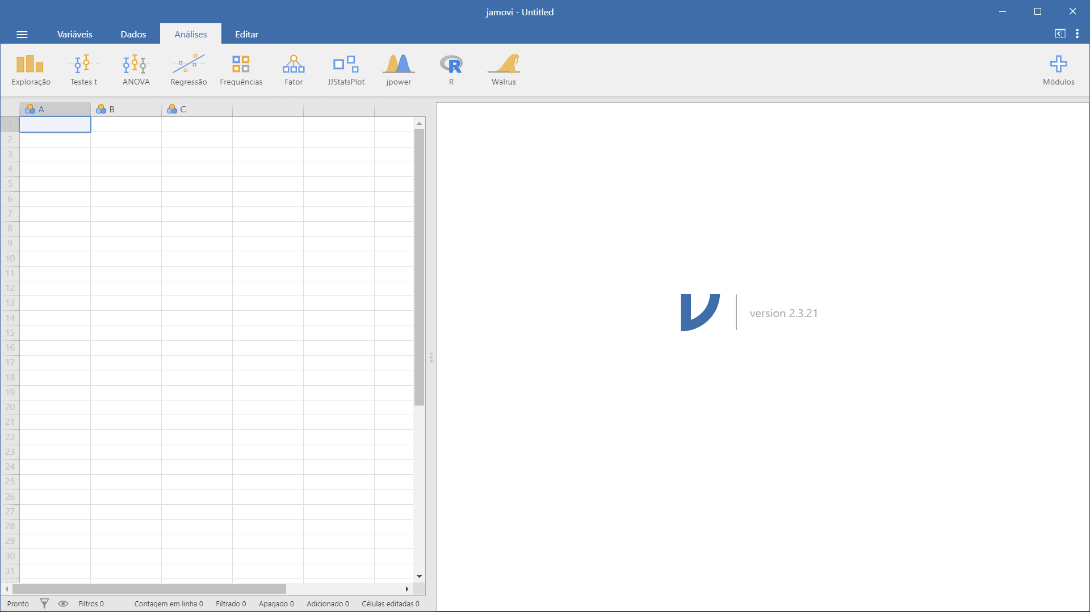Viewport: 1090px width, 612px height.
Task: Select column header C
Action: coord(197,109)
